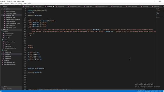
Task: Open the Tasks menu
Action: point(25,4)
